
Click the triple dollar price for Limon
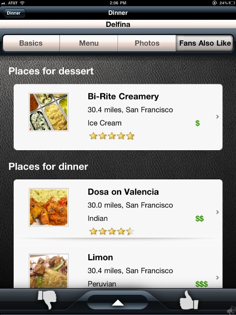202,284
